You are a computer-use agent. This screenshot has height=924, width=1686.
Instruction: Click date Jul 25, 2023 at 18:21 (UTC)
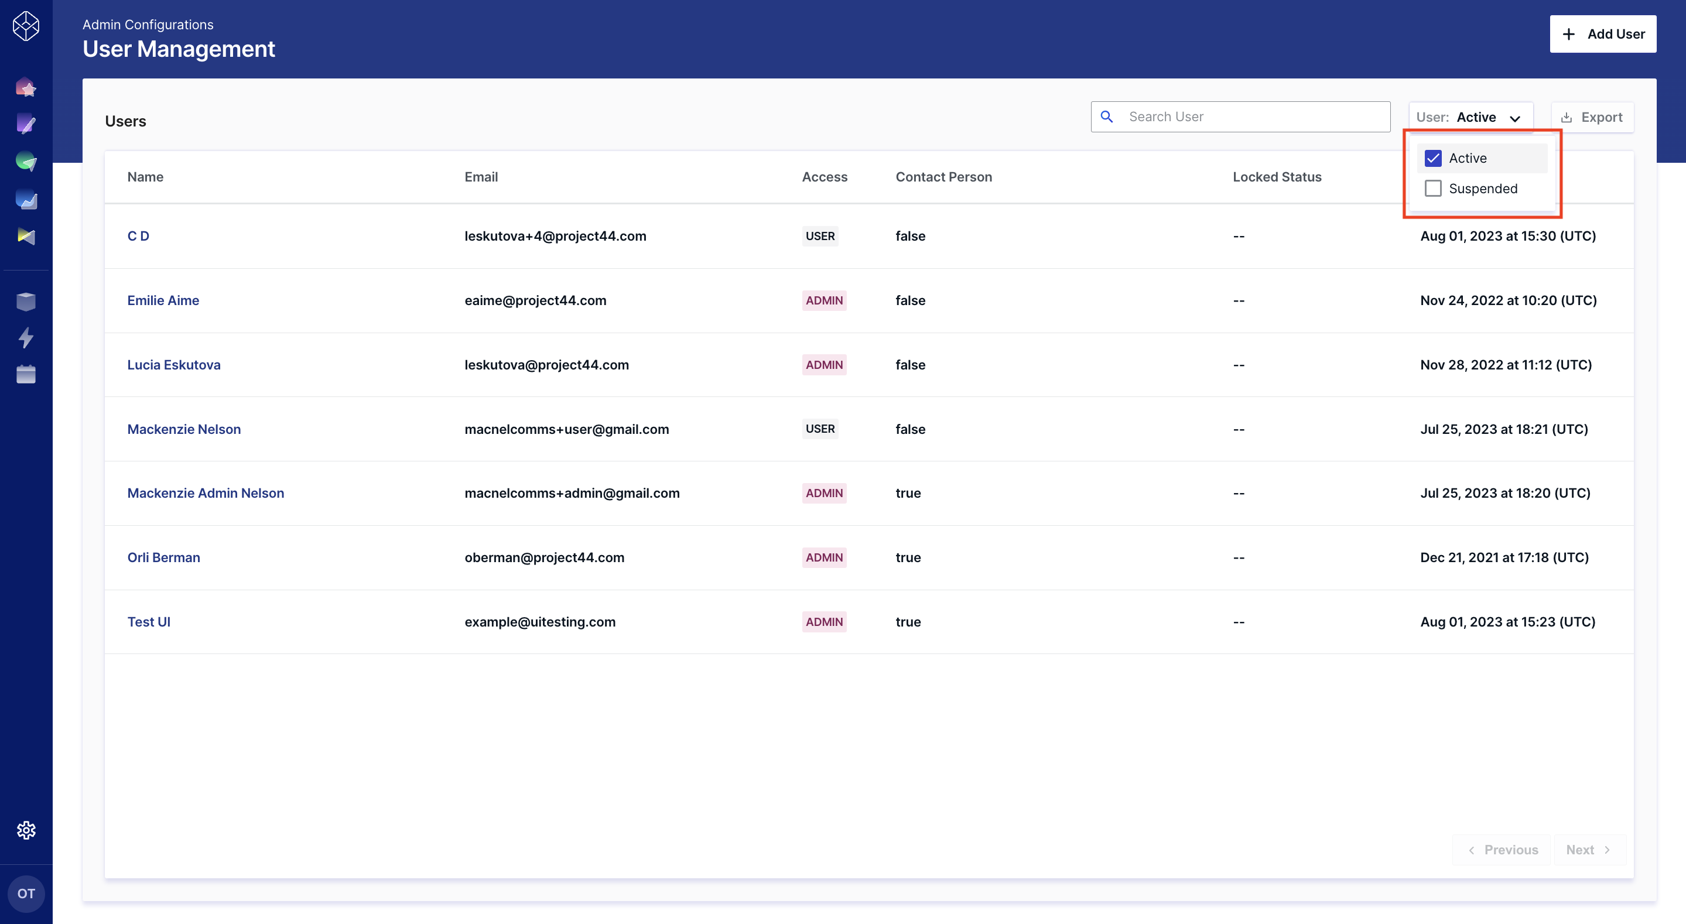tap(1504, 429)
